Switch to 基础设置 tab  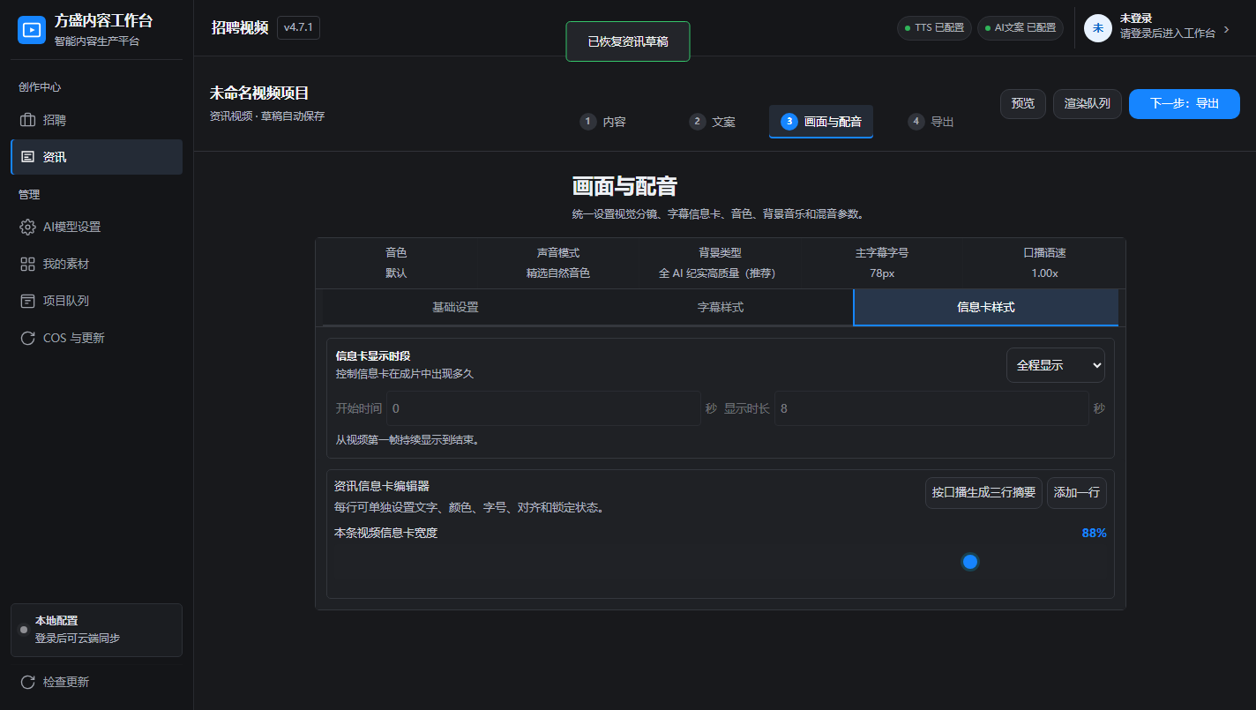[x=455, y=307]
